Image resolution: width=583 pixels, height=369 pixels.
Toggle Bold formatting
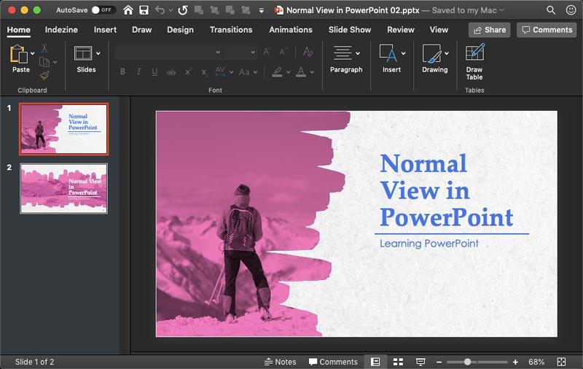pos(122,71)
